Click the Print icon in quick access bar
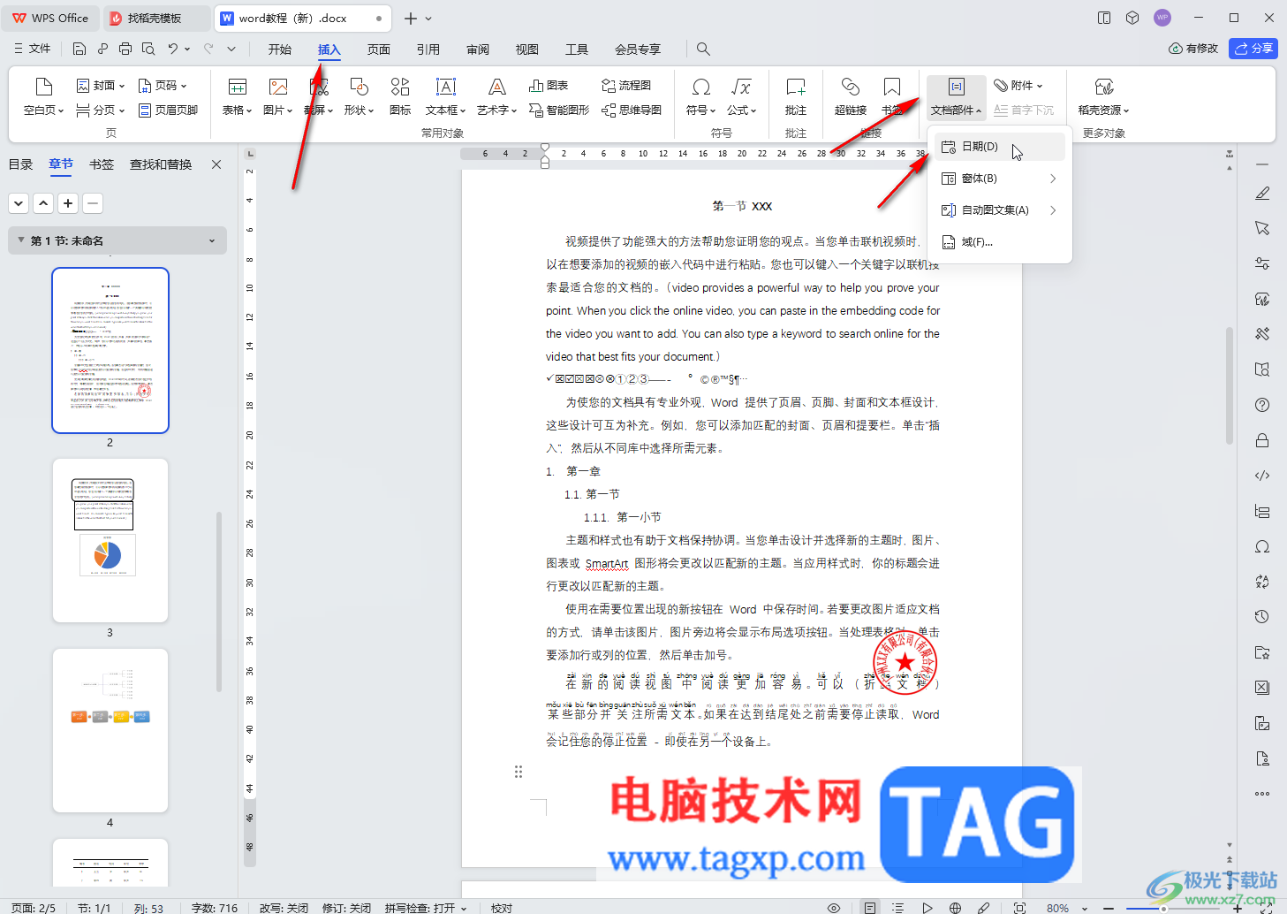Screen dimensions: 1287x914 click(x=125, y=49)
